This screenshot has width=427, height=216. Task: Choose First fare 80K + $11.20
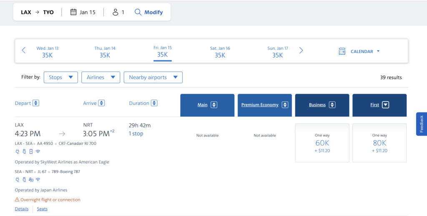click(x=379, y=143)
